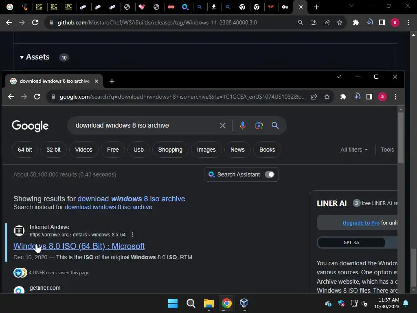Open side panel icon in Google search window
The width and height of the screenshot is (417, 313).
click(x=369, y=97)
